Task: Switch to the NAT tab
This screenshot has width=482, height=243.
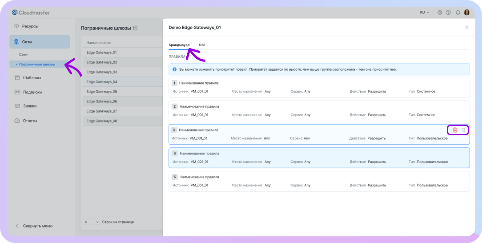Action: click(202, 45)
